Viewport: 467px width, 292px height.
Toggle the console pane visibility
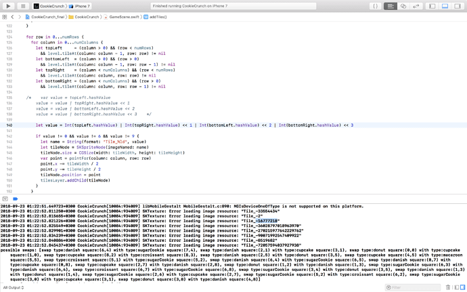coord(462,287)
